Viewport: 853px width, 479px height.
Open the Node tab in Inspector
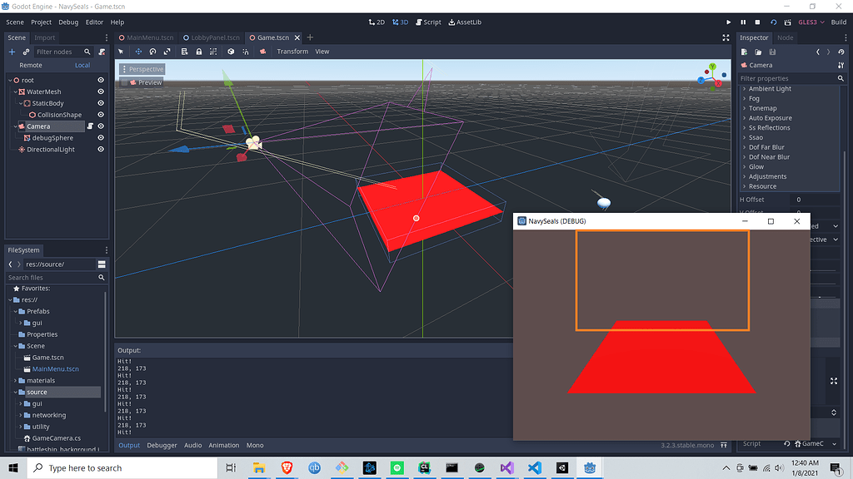pyautogui.click(x=785, y=37)
